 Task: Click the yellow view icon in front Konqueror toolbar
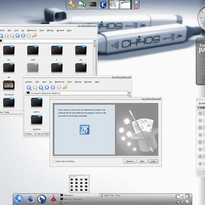(x=65, y=87)
